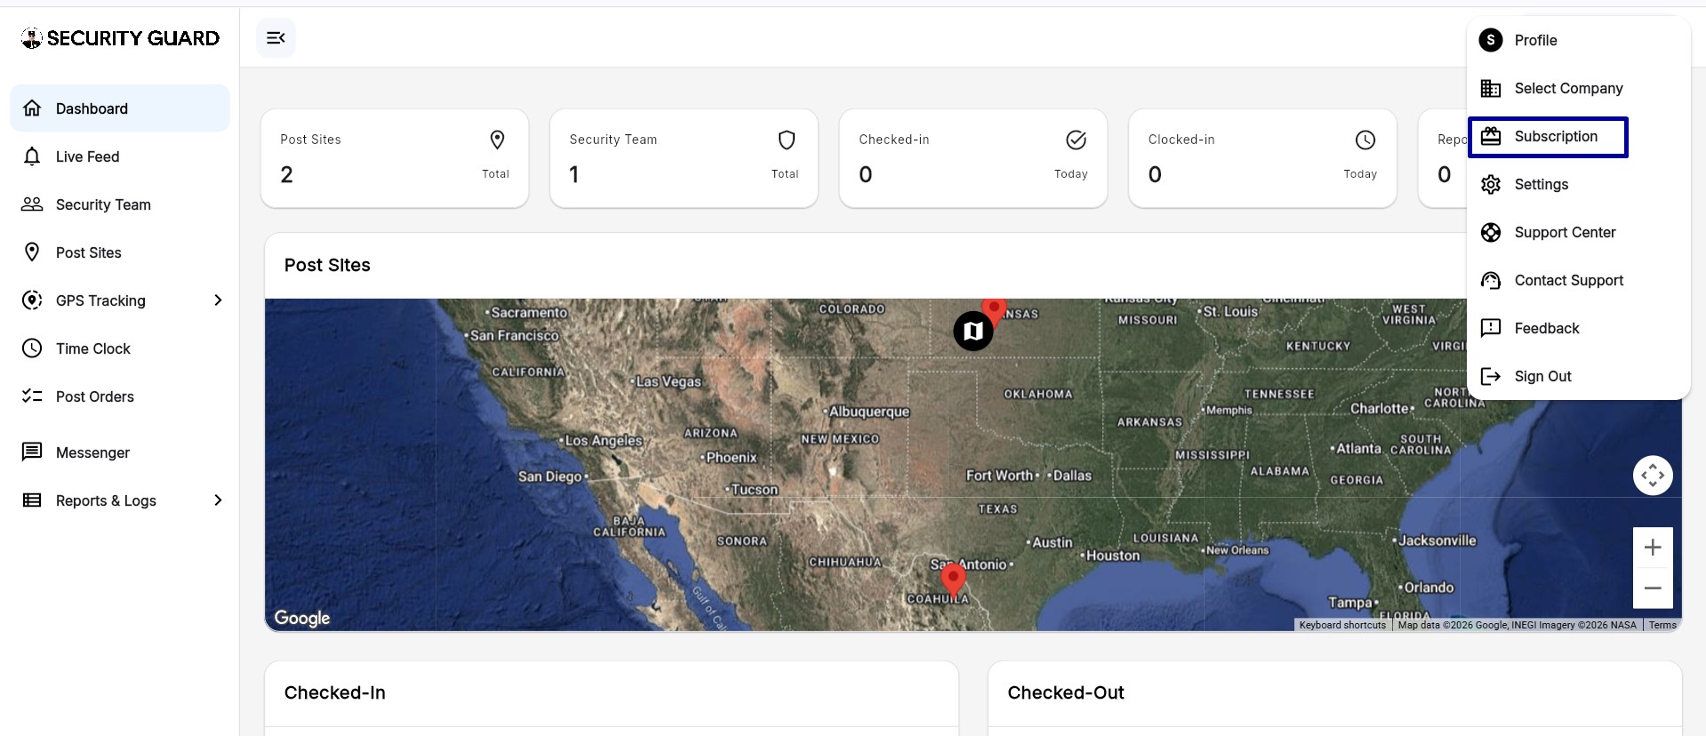
Task: Click the Checked-Out panel heading
Action: 1066,692
